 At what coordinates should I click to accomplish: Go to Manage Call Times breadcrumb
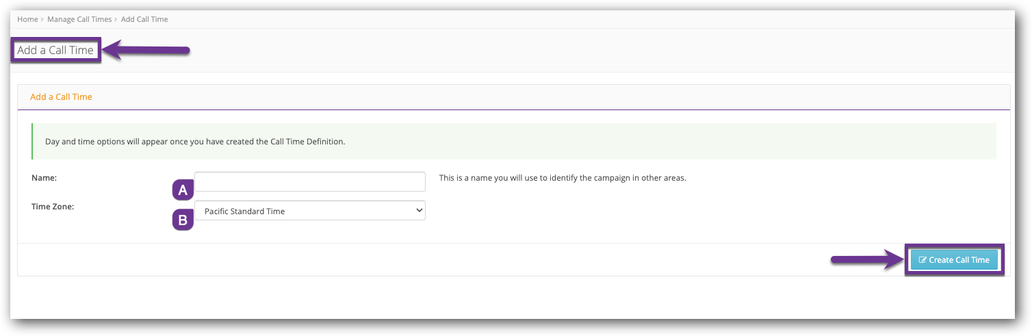(78, 19)
